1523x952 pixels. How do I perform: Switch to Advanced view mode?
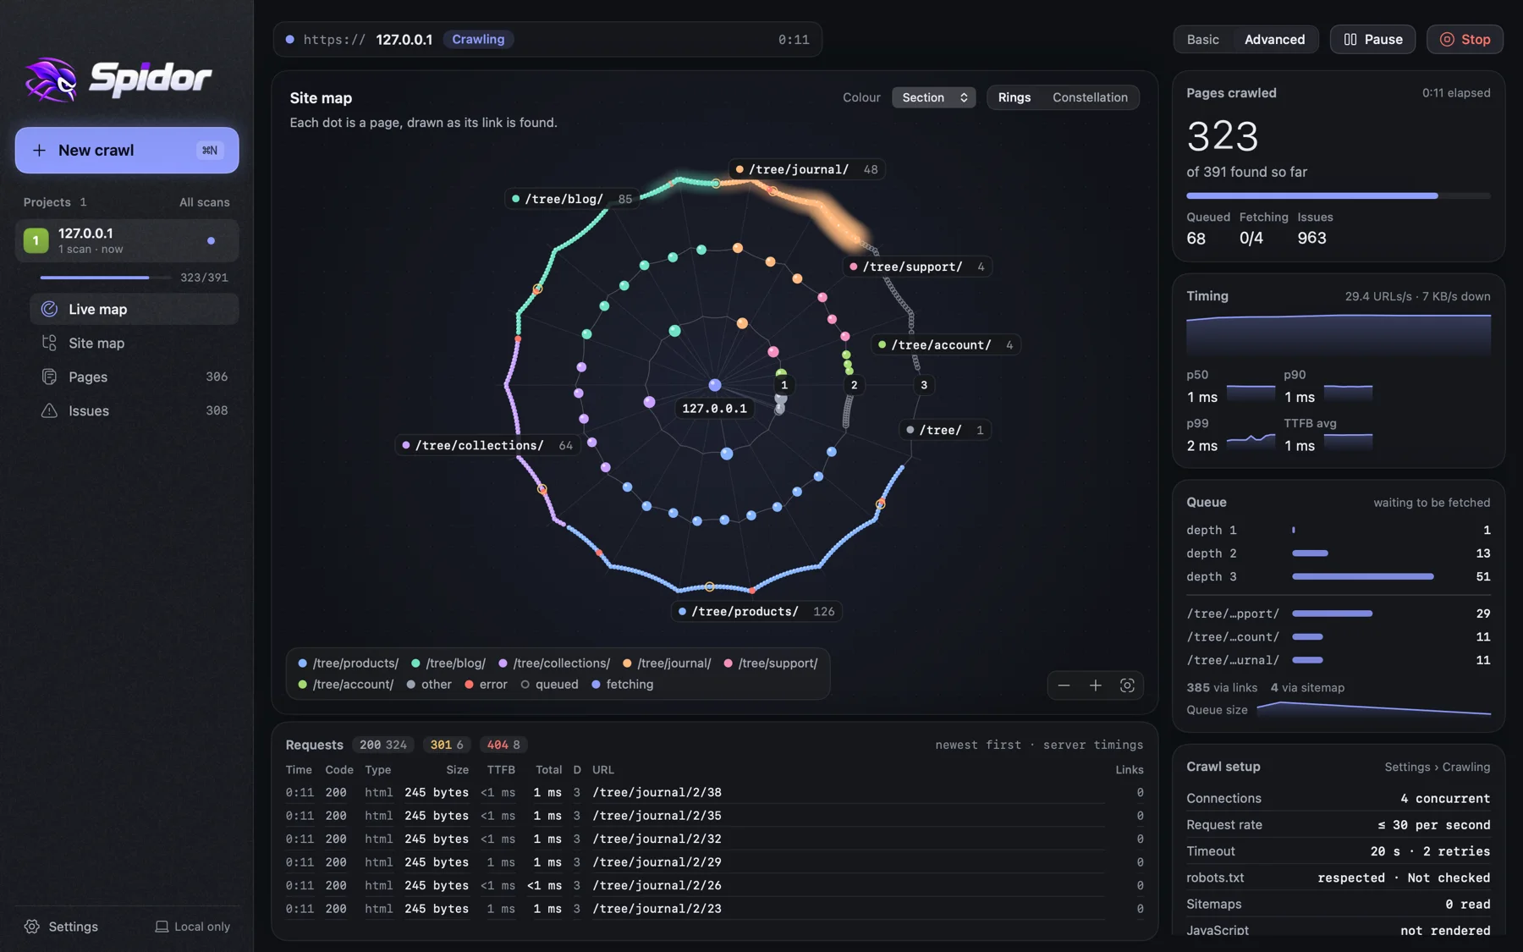pos(1274,39)
